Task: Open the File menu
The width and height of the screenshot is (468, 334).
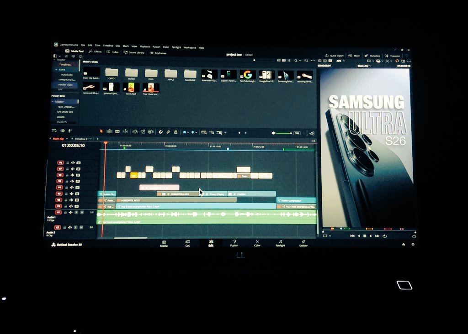Action: click(x=83, y=45)
